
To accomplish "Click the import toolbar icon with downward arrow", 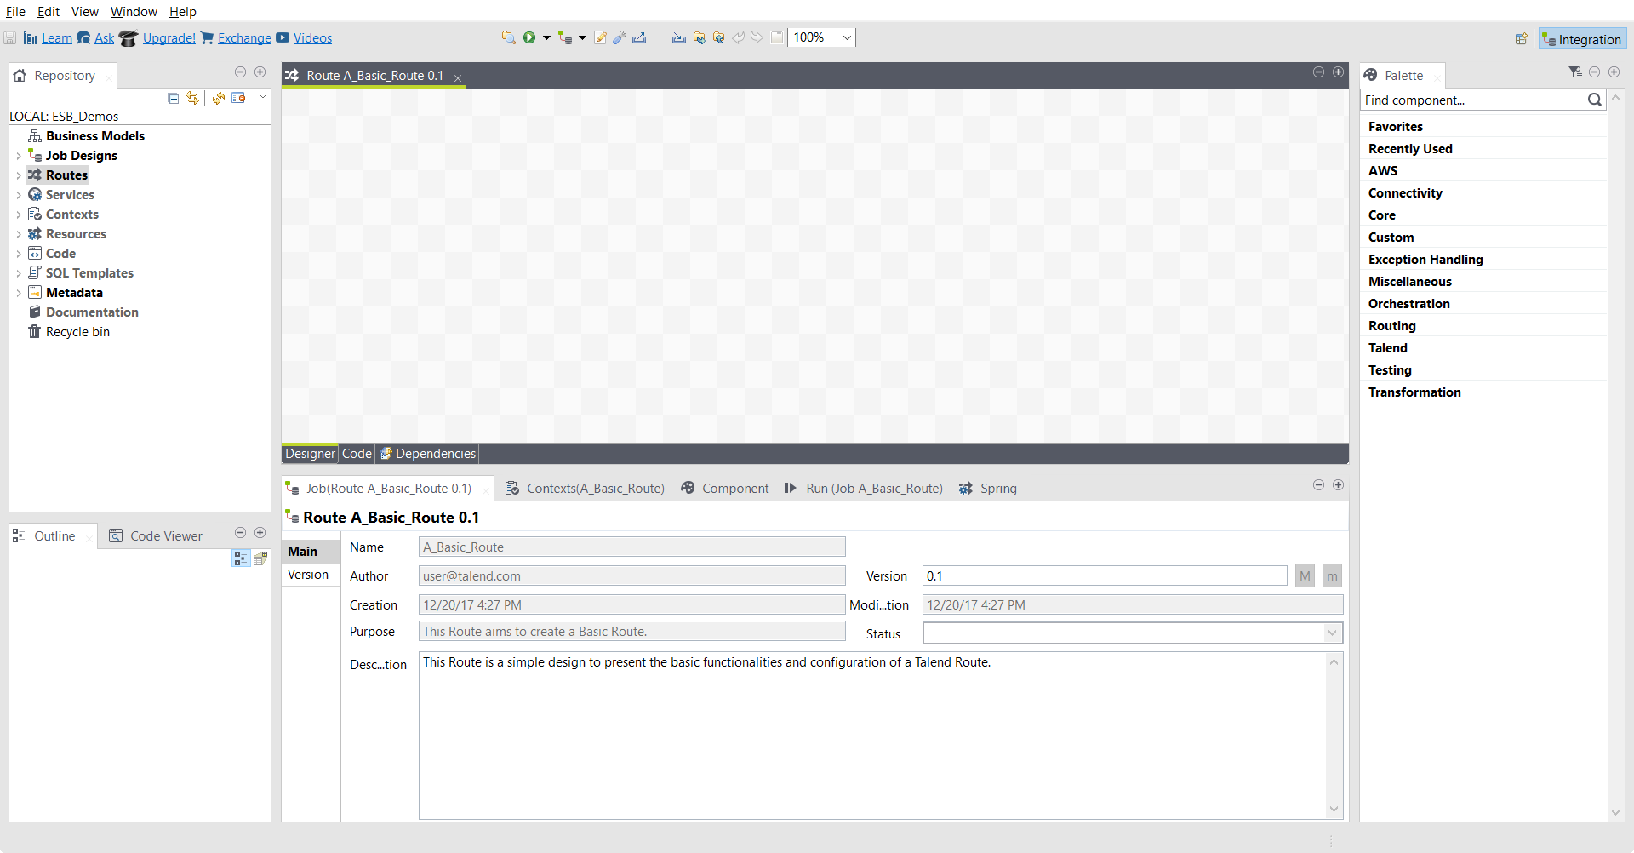I will click(678, 37).
